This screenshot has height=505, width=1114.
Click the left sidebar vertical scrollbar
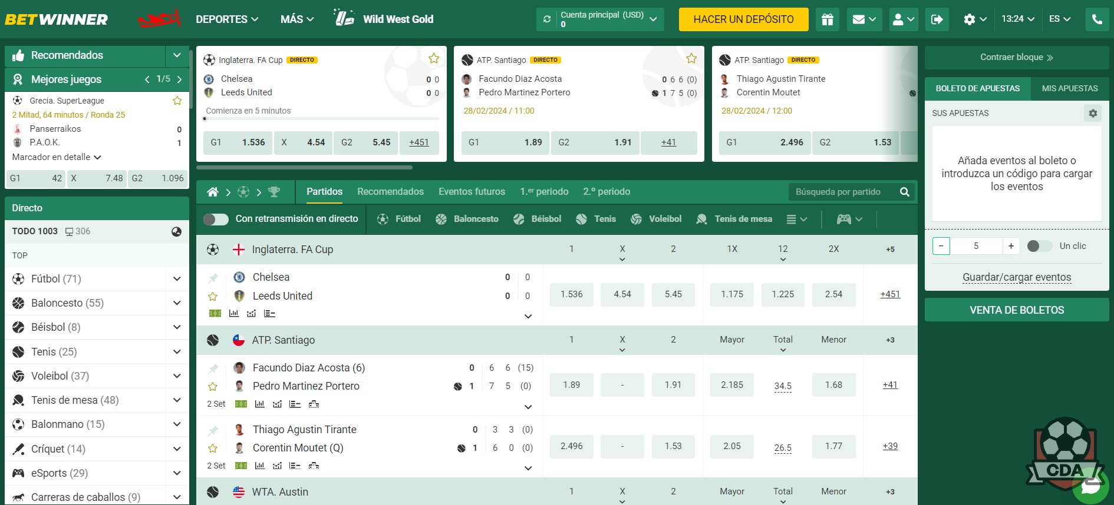[191, 79]
